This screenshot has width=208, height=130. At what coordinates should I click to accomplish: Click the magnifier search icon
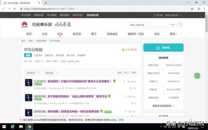(x=180, y=25)
